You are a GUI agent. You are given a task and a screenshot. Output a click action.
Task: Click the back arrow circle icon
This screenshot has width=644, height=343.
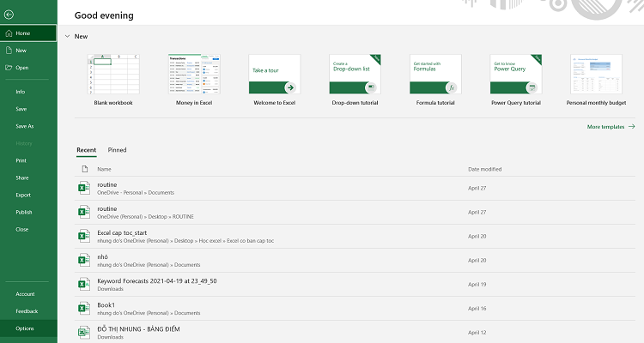point(9,15)
